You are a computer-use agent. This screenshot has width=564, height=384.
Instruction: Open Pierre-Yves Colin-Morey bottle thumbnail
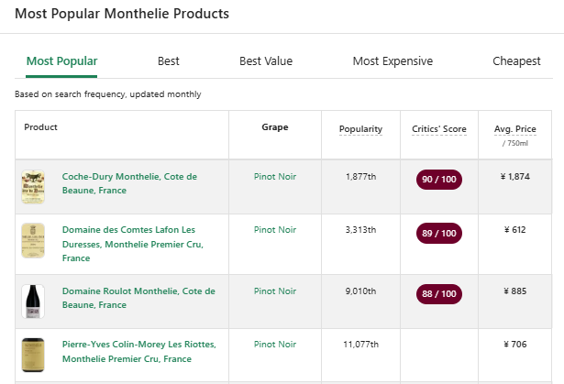(x=34, y=354)
